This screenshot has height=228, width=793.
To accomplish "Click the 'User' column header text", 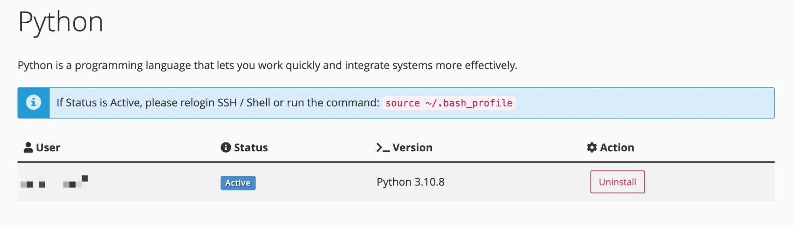I will 48,147.
